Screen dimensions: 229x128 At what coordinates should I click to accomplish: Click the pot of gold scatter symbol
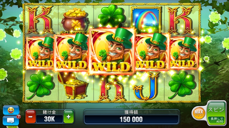(x=76, y=20)
